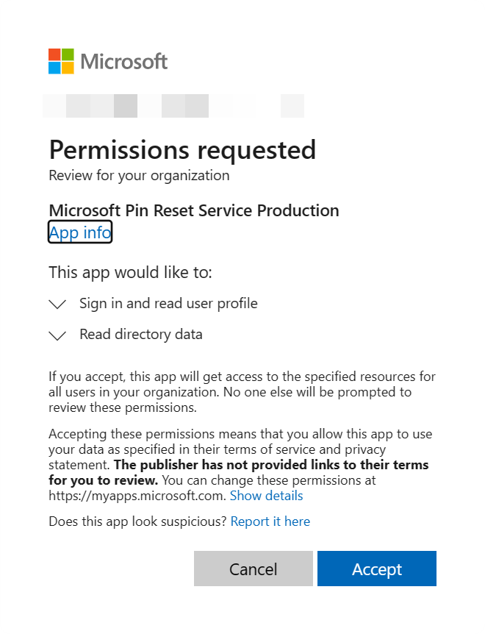
Task: Click the myapps.microsoft.com URL text
Action: (x=137, y=496)
